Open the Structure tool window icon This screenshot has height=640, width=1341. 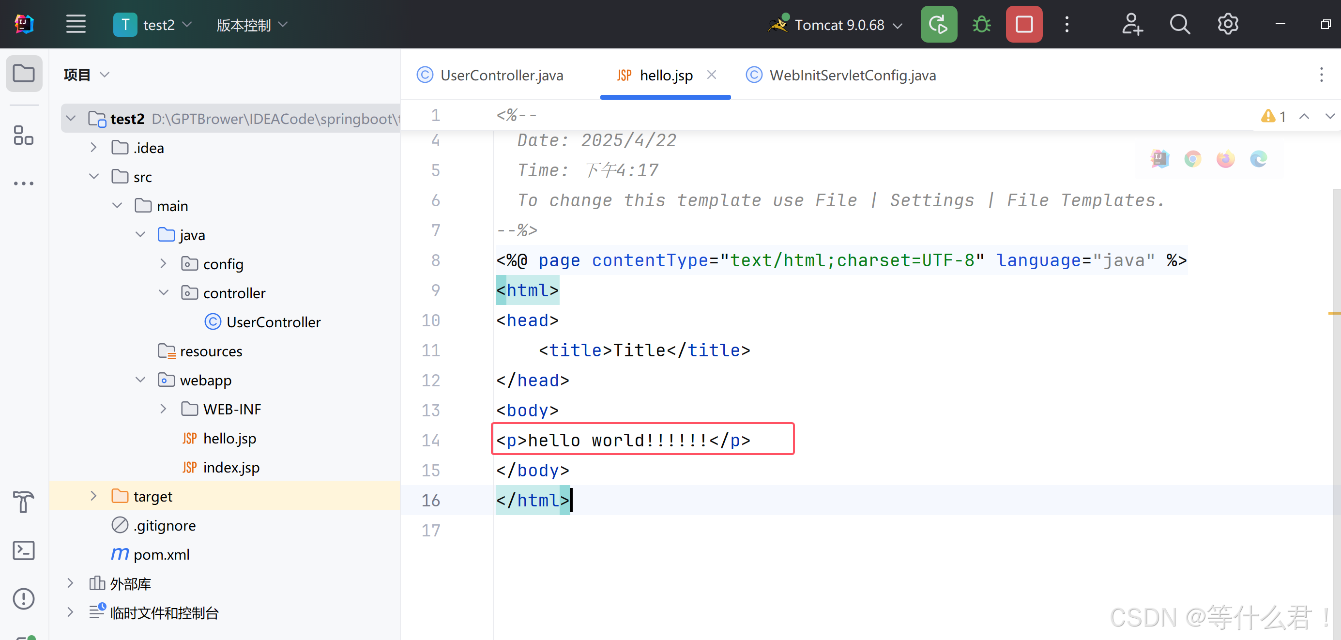tap(23, 136)
